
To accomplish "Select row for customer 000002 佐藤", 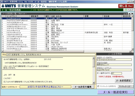I will [66, 20].
